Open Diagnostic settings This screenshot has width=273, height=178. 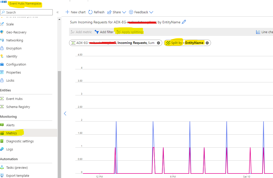point(20,141)
